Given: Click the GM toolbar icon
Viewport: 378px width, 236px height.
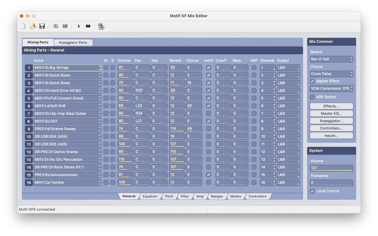Looking at the screenshot, I should (65, 26).
